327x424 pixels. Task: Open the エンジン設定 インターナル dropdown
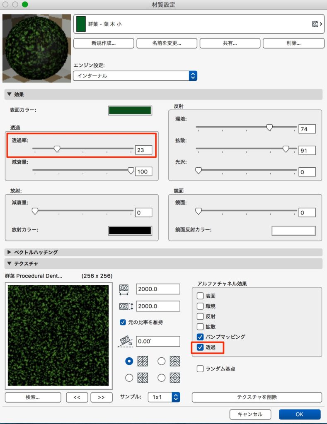135,76
